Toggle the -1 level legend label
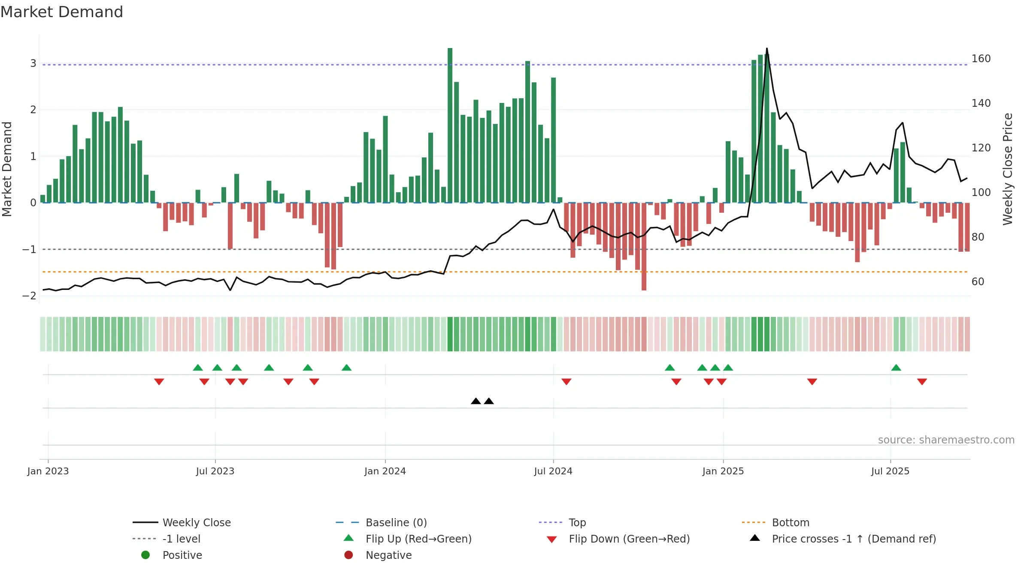This screenshot has width=1030, height=579. [182, 539]
